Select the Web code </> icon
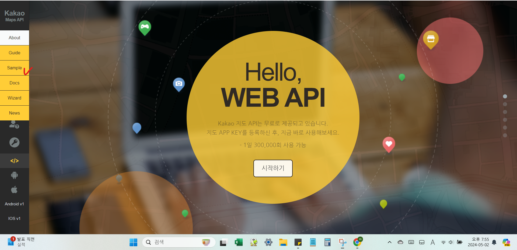This screenshot has width=517, height=250. pyautogui.click(x=15, y=161)
